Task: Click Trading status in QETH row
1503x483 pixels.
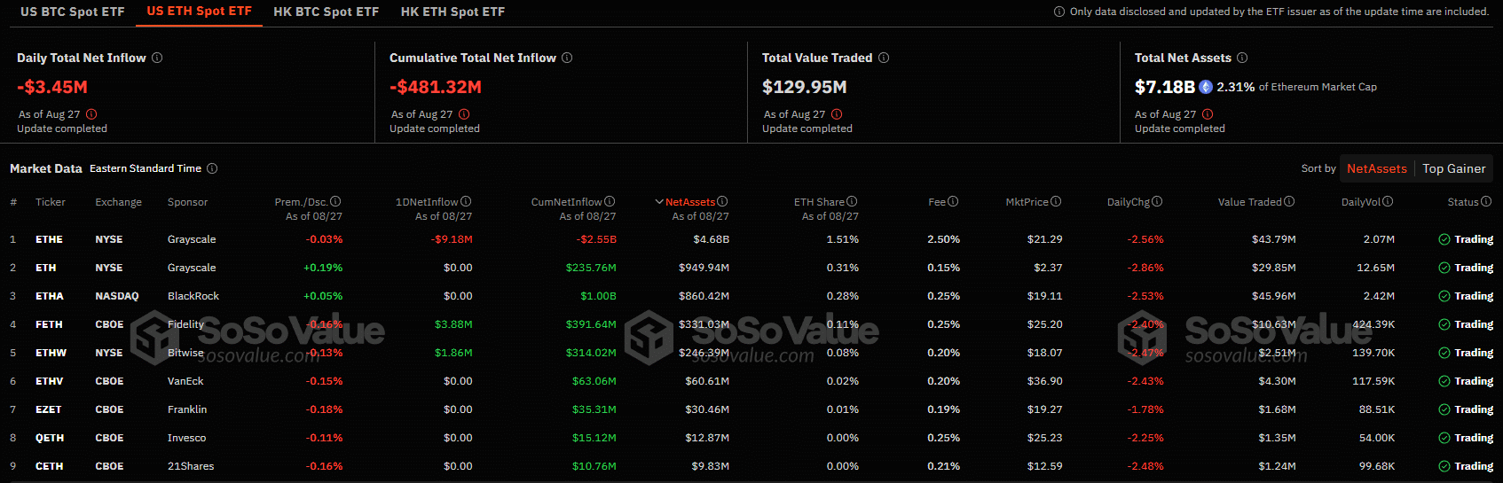Action: (x=1466, y=438)
